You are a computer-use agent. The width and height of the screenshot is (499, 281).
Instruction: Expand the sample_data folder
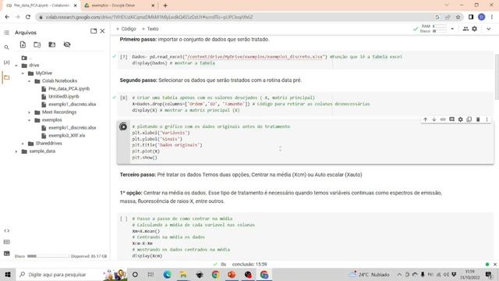tap(16, 151)
